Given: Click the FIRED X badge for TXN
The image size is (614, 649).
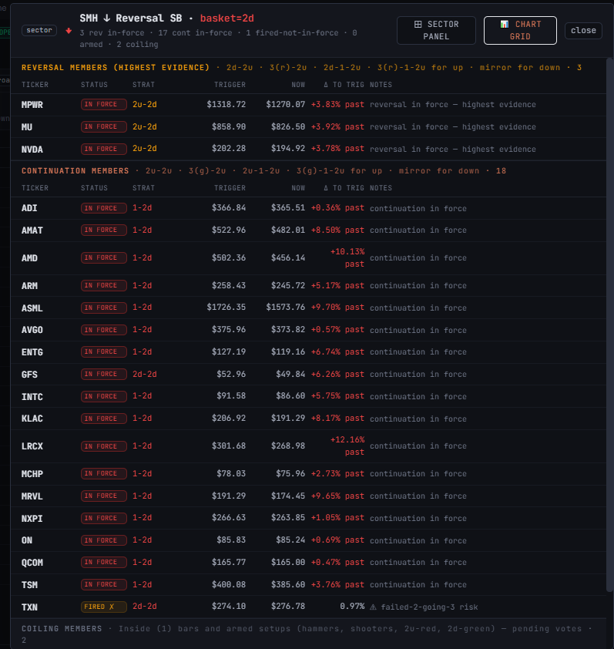Looking at the screenshot, I should 103,607.
